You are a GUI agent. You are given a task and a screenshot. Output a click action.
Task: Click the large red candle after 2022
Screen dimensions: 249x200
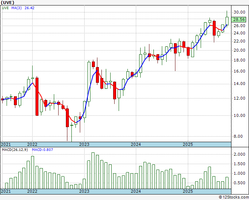(37, 97)
